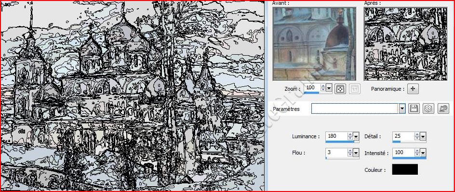Click the Panoramique navigate icon
The height and width of the screenshot is (192, 455).
[x=413, y=89]
